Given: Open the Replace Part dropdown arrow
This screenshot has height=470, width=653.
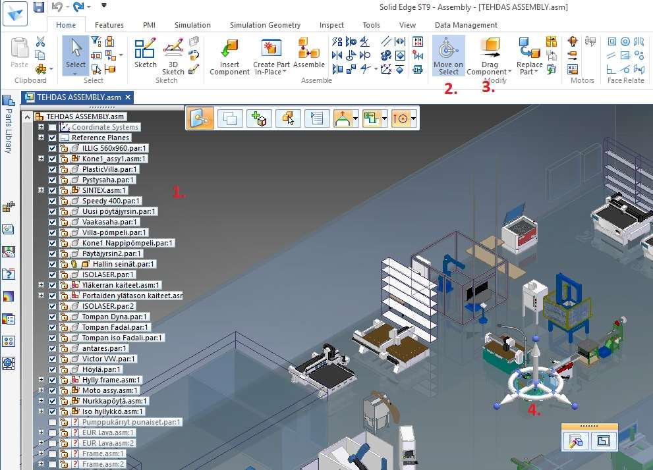Looking at the screenshot, I should click(536, 72).
